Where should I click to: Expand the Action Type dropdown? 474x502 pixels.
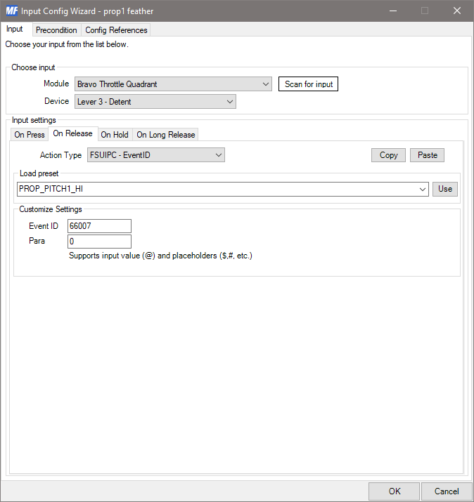[155, 155]
